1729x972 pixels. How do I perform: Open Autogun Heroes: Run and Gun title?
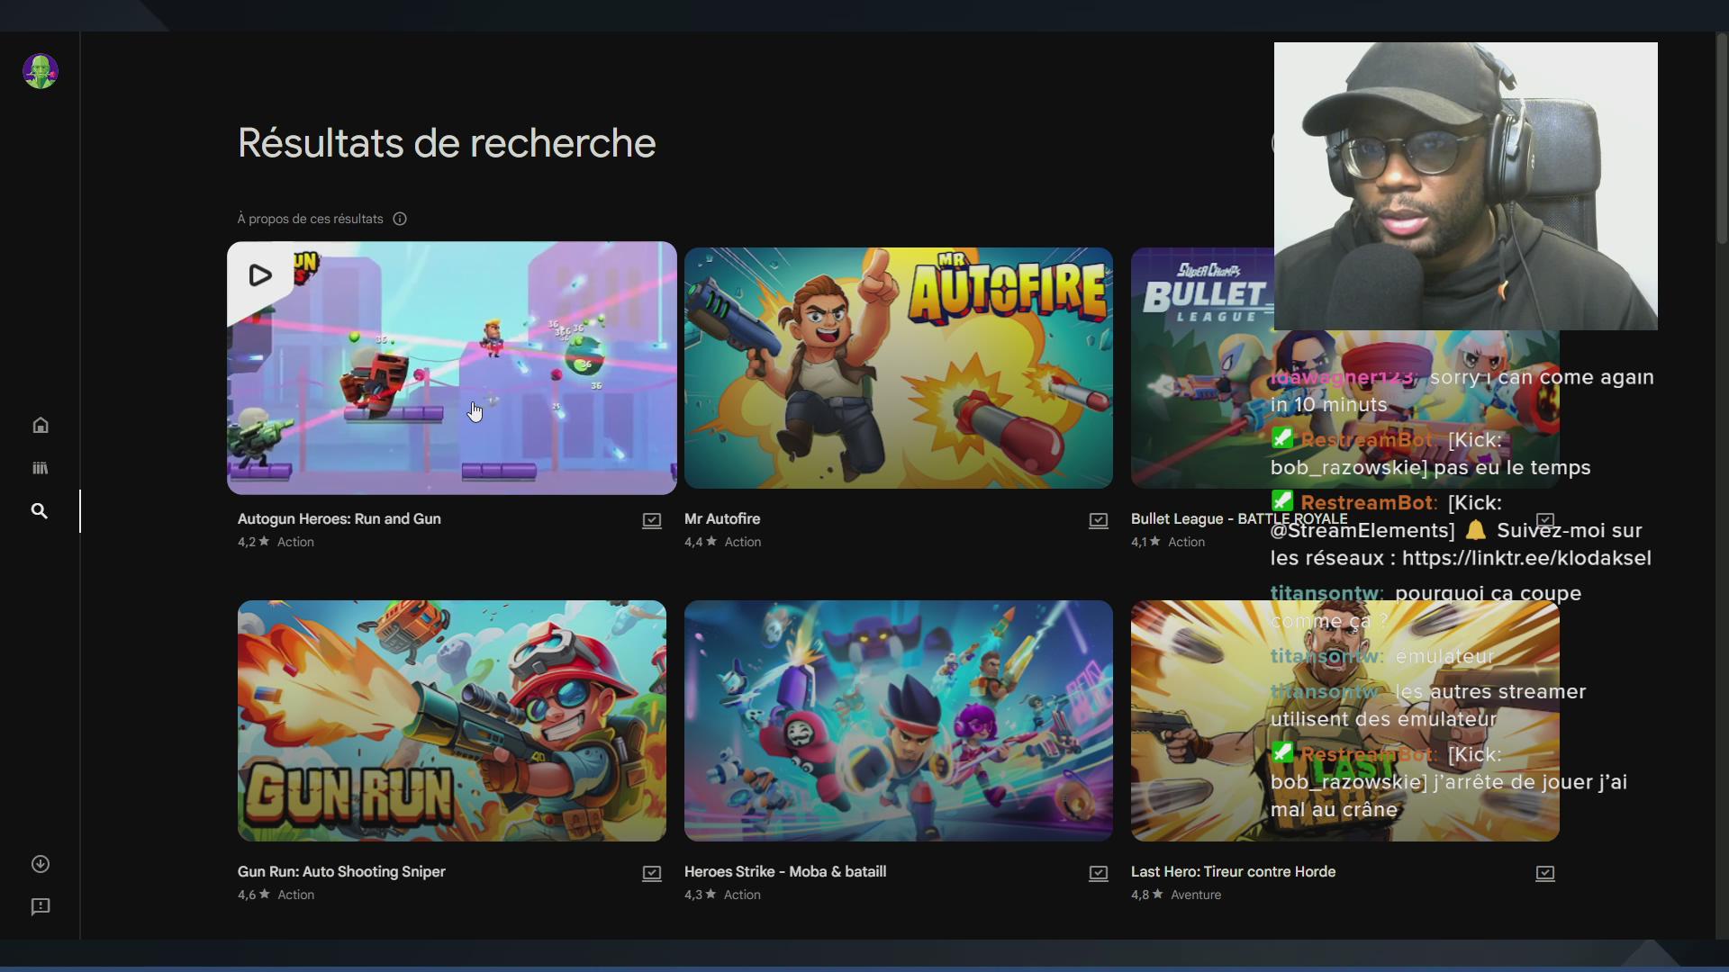pos(339,518)
